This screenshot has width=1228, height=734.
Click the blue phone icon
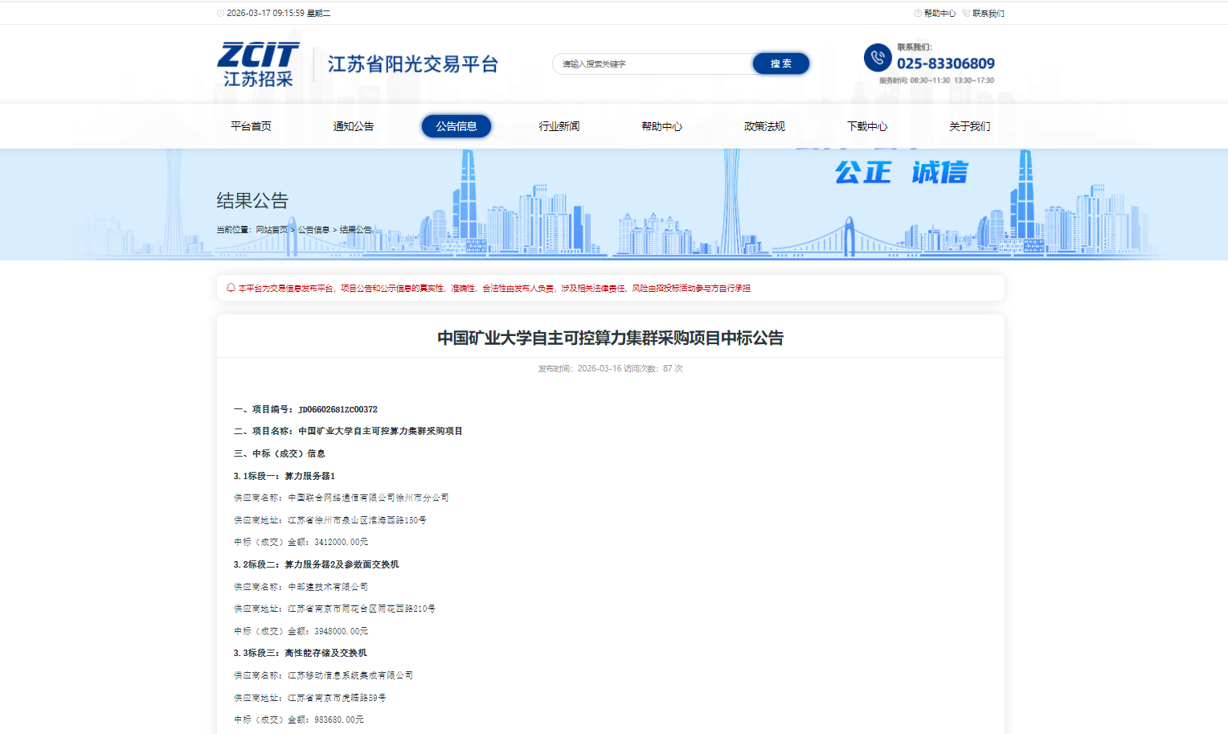877,58
